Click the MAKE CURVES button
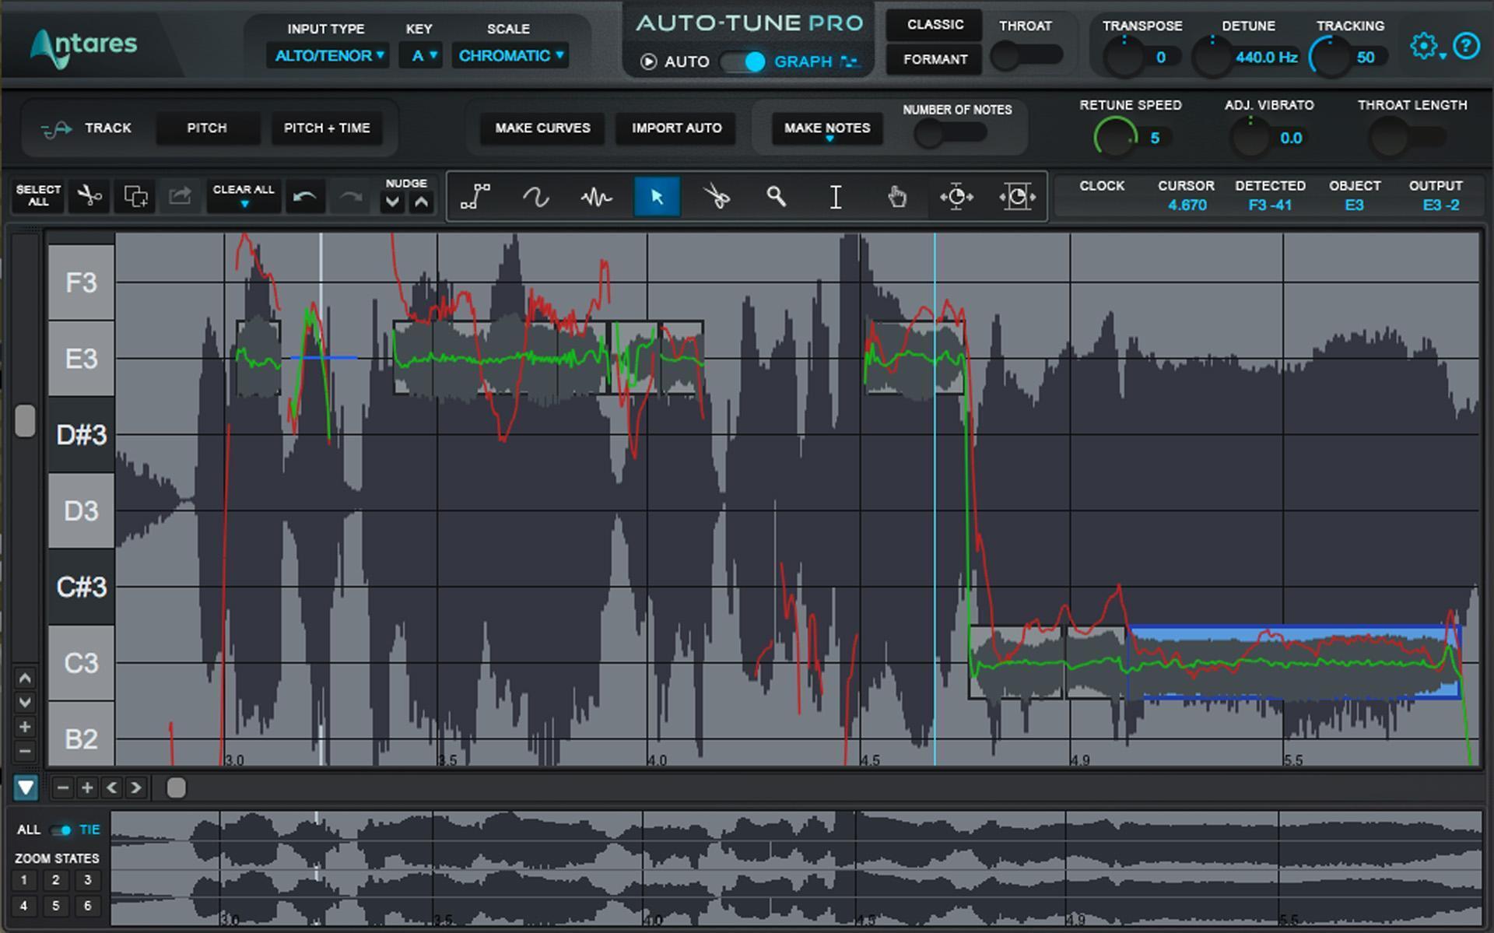The width and height of the screenshot is (1494, 933). tap(541, 128)
